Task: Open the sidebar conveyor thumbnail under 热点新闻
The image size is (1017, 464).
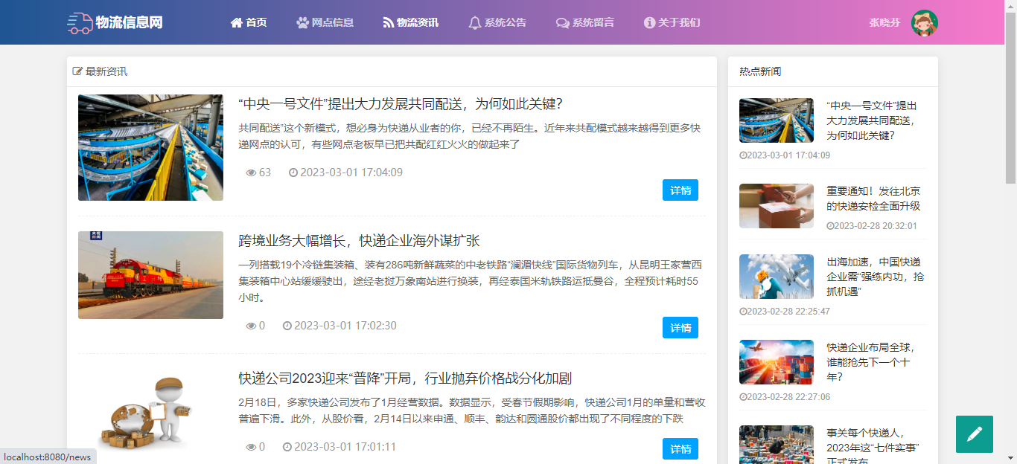Action: pyautogui.click(x=777, y=120)
